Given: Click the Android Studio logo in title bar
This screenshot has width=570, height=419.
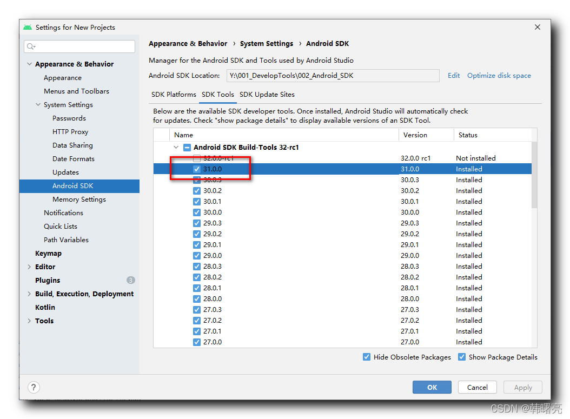Looking at the screenshot, I should (x=26, y=26).
